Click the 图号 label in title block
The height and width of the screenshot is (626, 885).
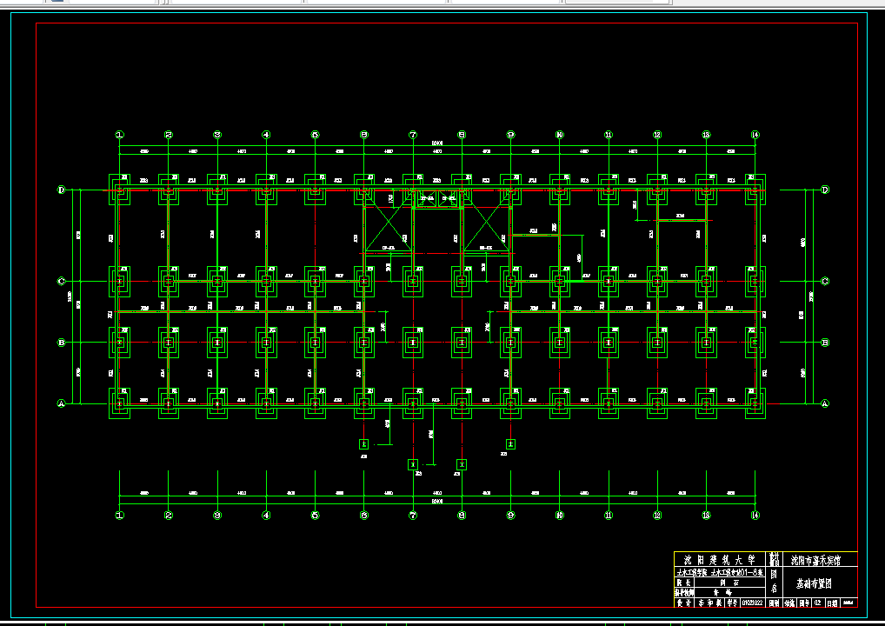pyautogui.click(x=804, y=603)
